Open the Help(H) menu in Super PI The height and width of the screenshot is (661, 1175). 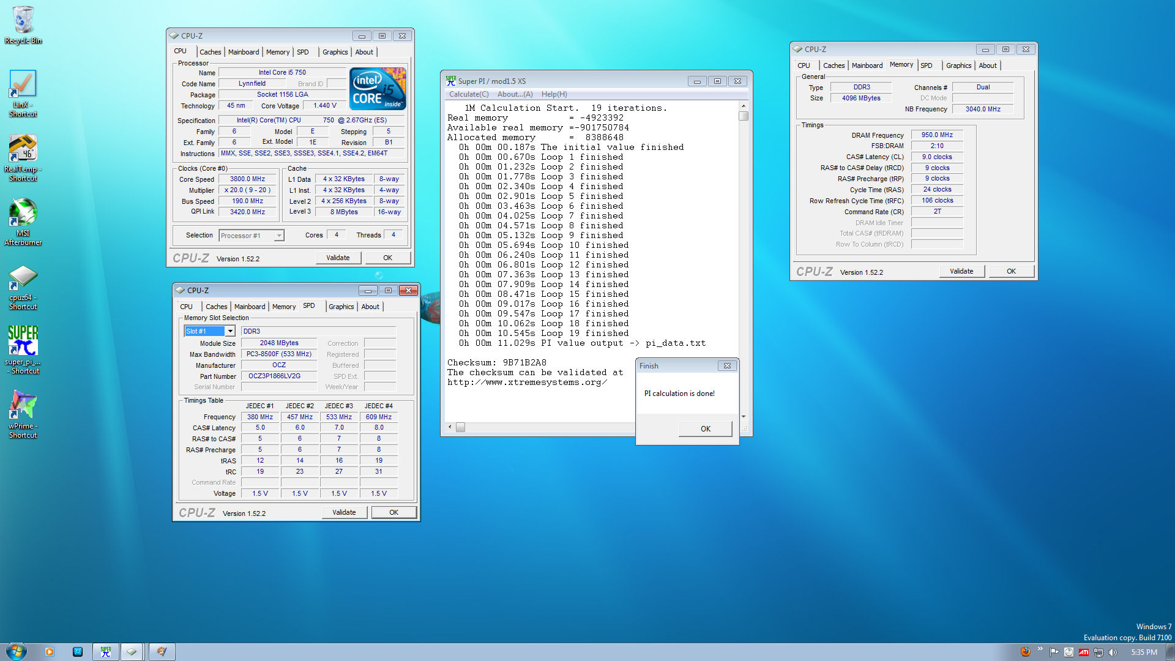pos(554,94)
